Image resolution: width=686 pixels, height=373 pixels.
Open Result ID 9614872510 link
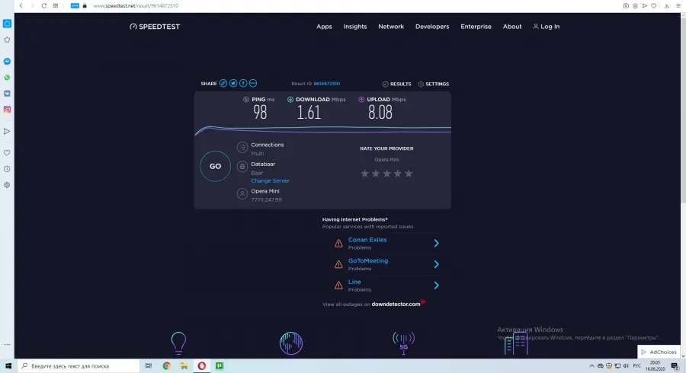coord(327,84)
